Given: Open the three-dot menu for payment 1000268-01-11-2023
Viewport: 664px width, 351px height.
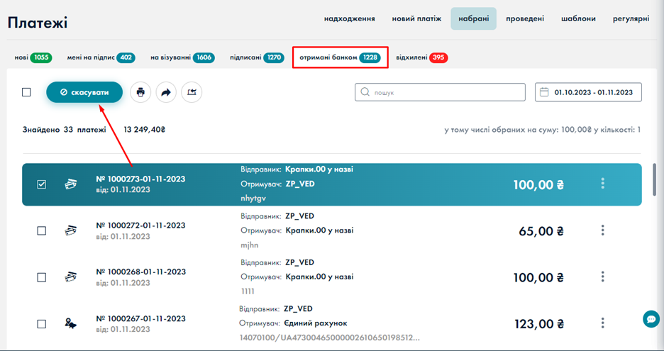Looking at the screenshot, I should (x=602, y=277).
